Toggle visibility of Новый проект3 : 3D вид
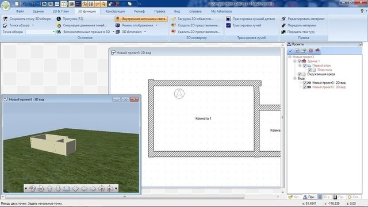368x207 pixels. (x=305, y=87)
